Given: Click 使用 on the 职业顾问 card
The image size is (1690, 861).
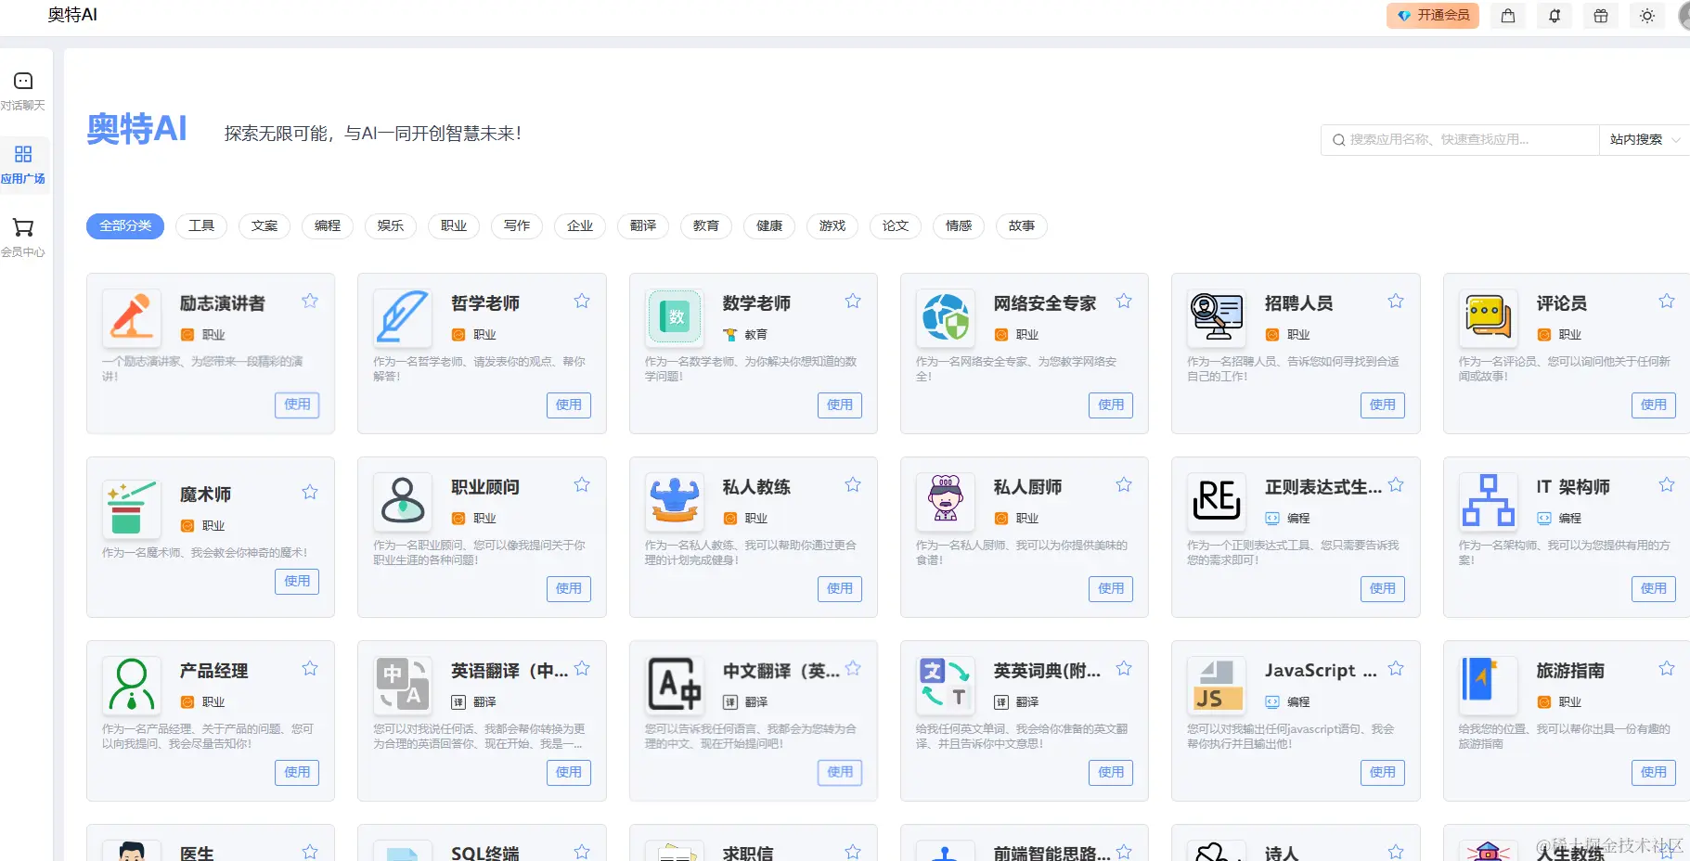Looking at the screenshot, I should [569, 588].
